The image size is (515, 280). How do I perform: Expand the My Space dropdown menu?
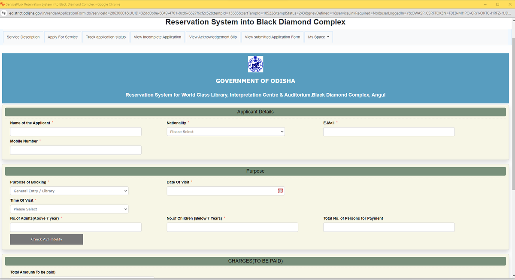318,37
